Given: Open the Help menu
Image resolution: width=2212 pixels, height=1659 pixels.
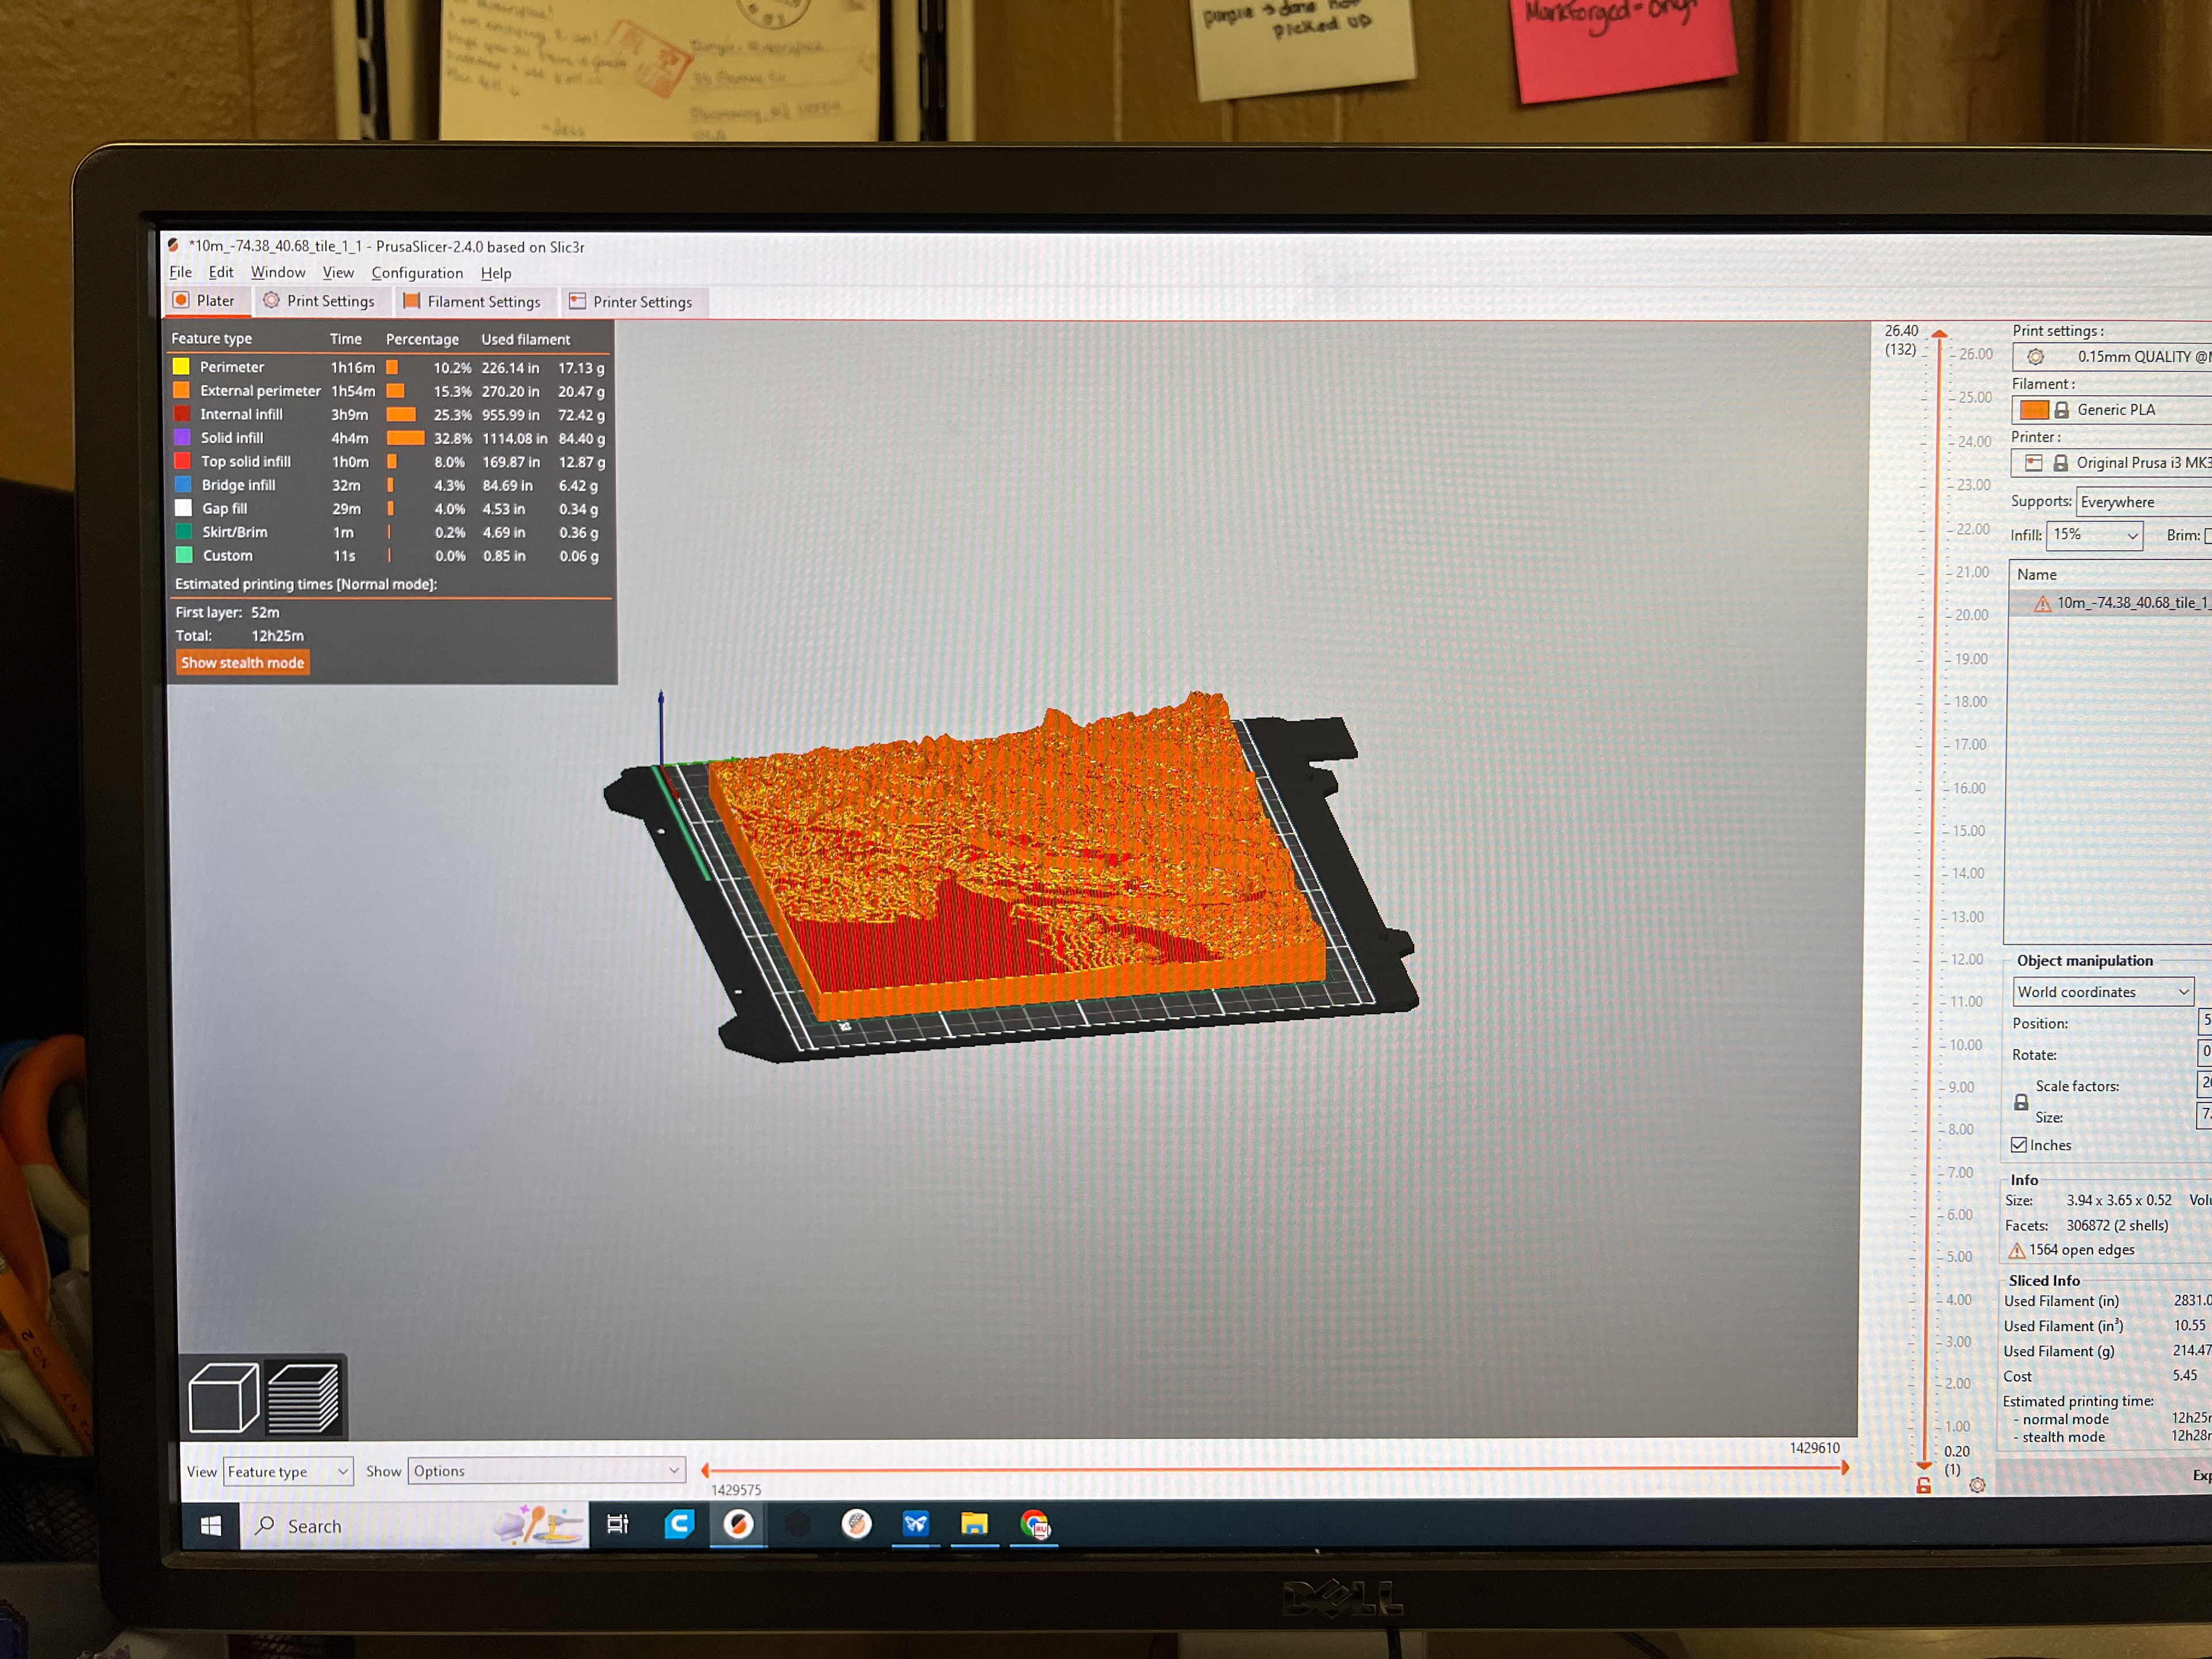Looking at the screenshot, I should [x=496, y=273].
